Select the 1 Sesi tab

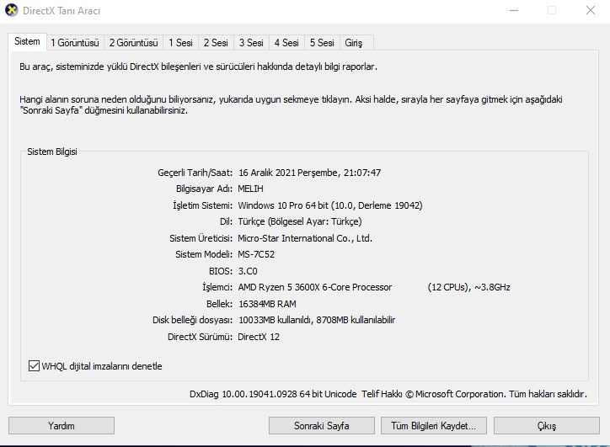180,43
